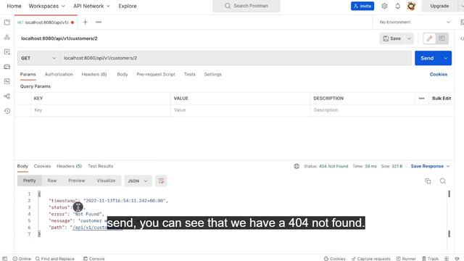Search within the response body icon
Screen dimensions: 464x261
[443, 181]
